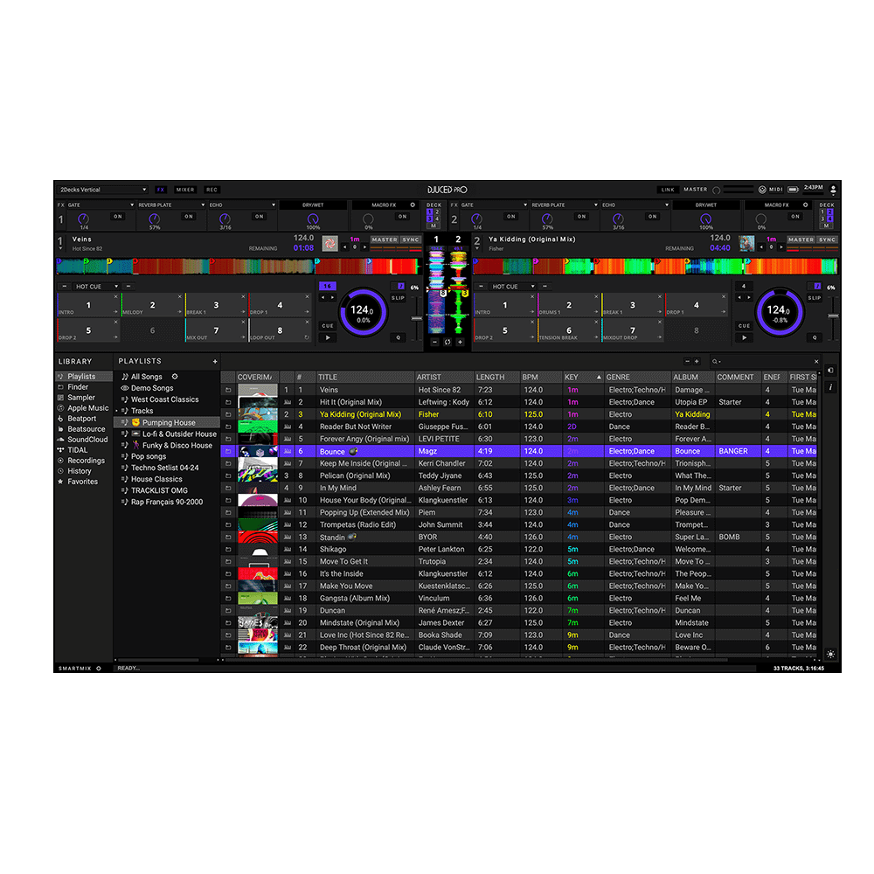The height and width of the screenshot is (874, 874).
Task: Click the CUE button on deck 2
Action: [x=744, y=326]
